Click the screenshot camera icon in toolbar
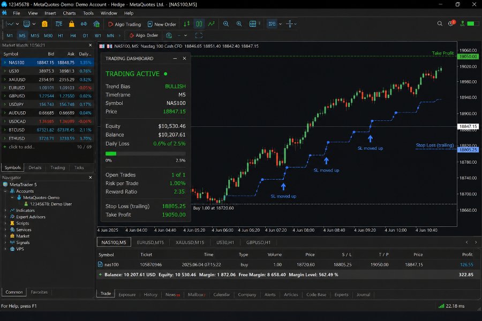Viewport: 482px width, 321px height. [169, 36]
